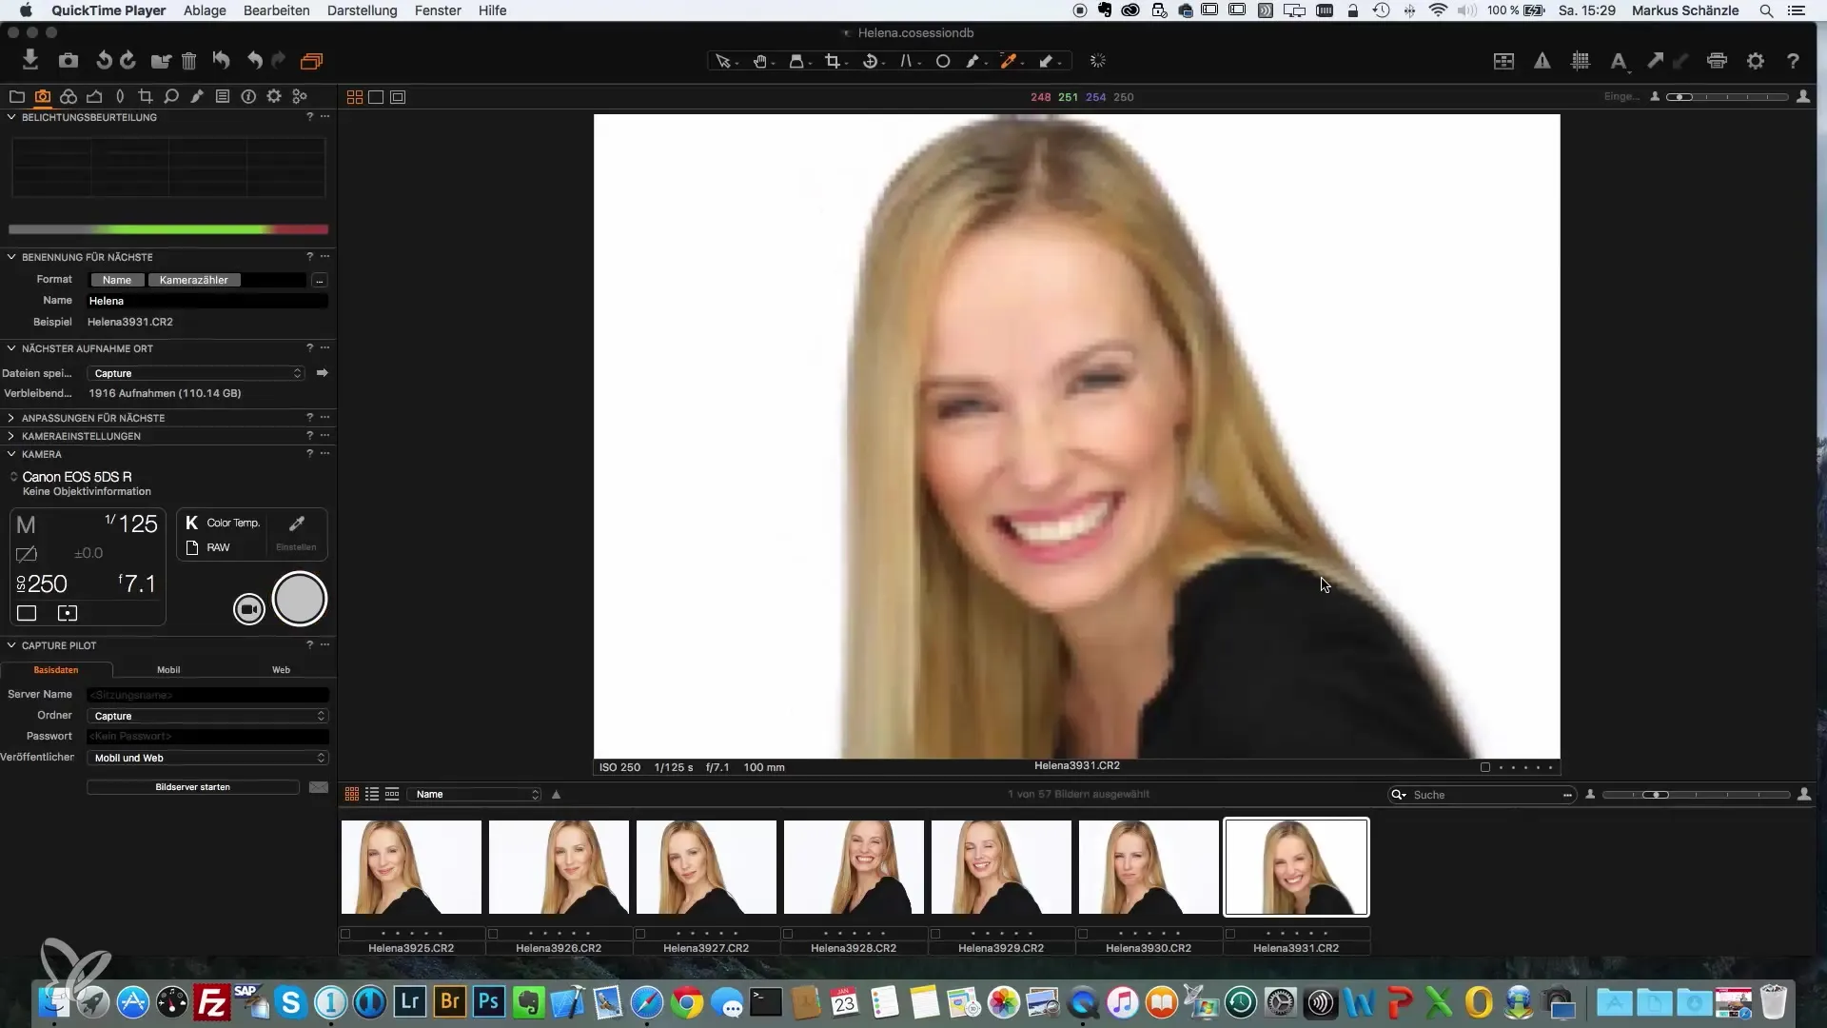Image resolution: width=1827 pixels, height=1028 pixels.
Task: Open the Veröffentlichen Mobil und Web dropdown
Action: point(207,758)
